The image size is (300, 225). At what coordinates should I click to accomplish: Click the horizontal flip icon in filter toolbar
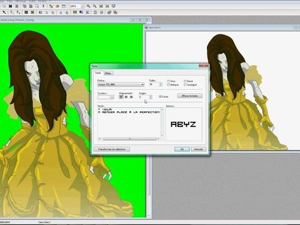(95, 12)
